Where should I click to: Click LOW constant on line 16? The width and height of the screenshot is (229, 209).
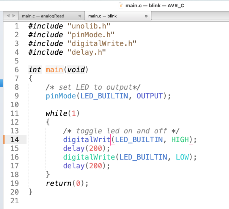tap(182, 157)
